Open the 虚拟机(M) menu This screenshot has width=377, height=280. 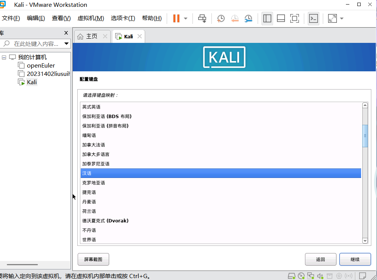point(91,18)
